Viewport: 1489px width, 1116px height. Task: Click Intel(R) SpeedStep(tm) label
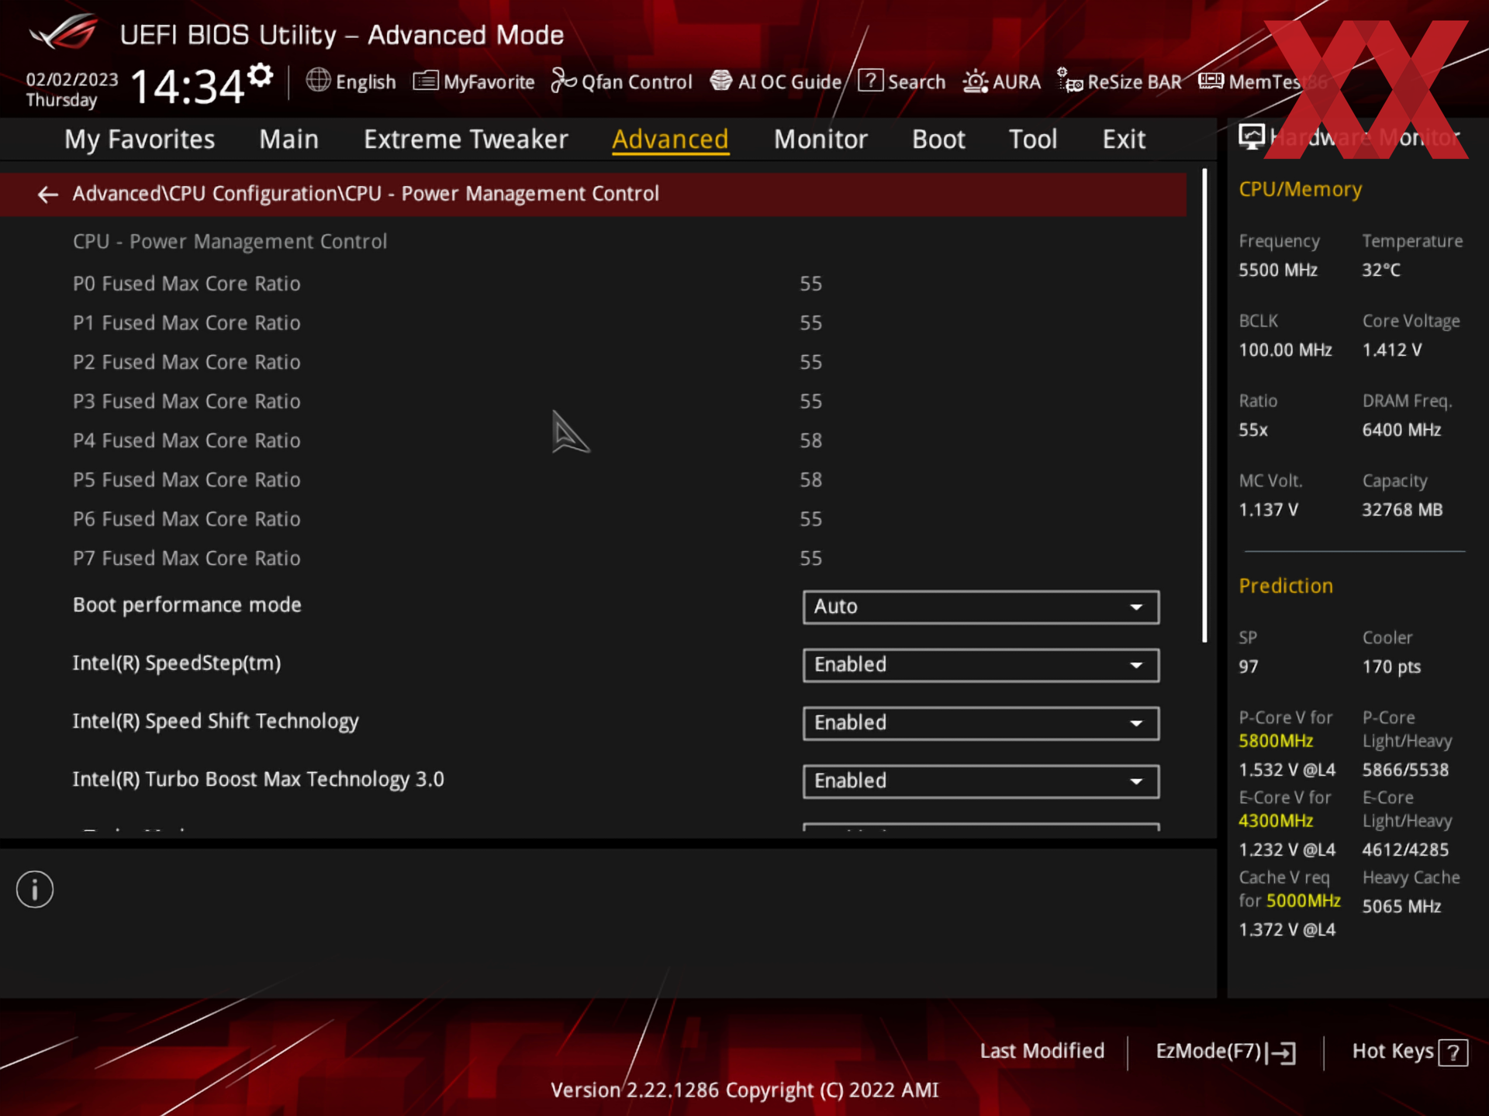(x=177, y=663)
